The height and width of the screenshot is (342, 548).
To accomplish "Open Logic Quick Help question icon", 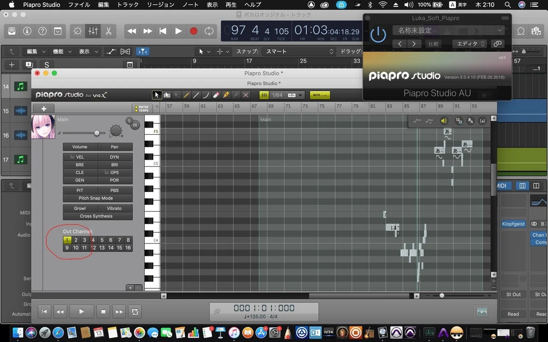I will pyautogui.click(x=42, y=31).
